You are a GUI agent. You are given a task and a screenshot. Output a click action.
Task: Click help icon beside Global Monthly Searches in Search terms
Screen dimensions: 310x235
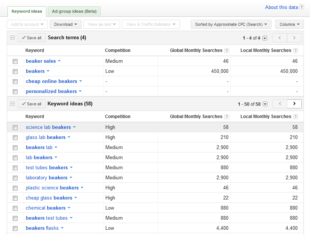point(227,51)
